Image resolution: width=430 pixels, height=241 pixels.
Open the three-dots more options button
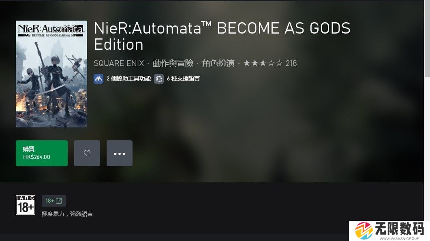click(119, 153)
